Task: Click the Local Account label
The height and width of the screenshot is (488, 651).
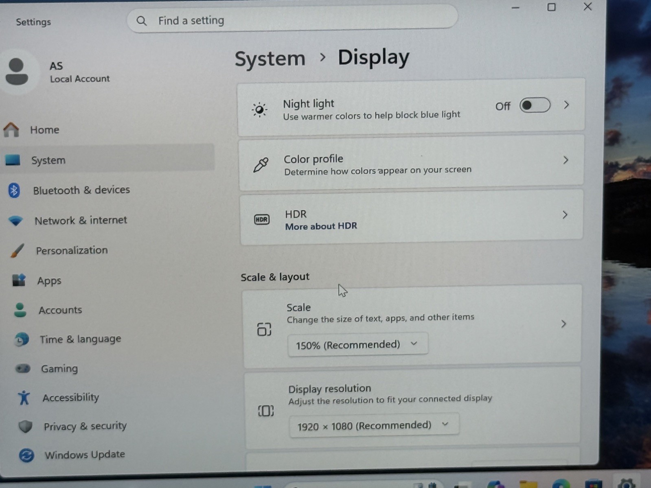Action: tap(80, 79)
